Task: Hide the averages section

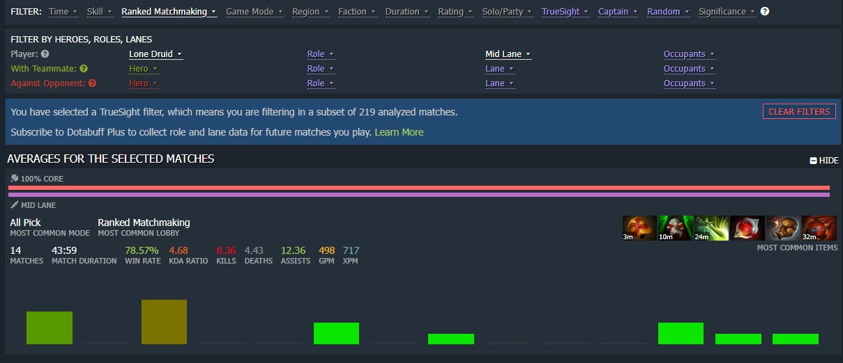Action: pos(824,161)
